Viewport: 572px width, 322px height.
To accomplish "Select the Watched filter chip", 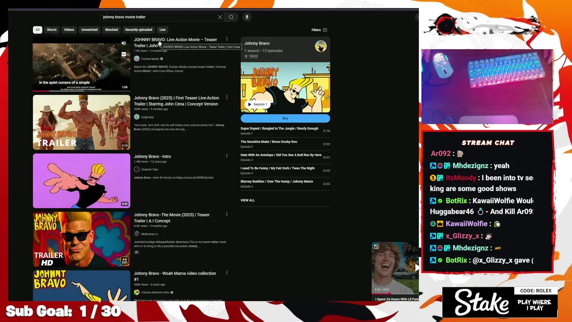I will pyautogui.click(x=111, y=30).
